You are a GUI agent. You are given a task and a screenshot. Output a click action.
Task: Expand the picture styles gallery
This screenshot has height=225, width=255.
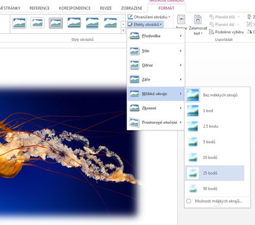pyautogui.click(x=123, y=31)
